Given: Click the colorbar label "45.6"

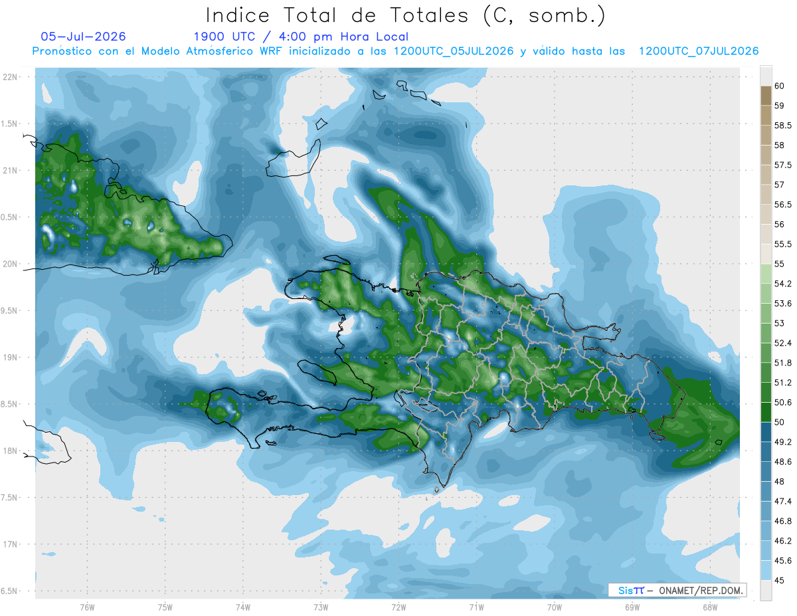Looking at the screenshot, I should pyautogui.click(x=784, y=561).
